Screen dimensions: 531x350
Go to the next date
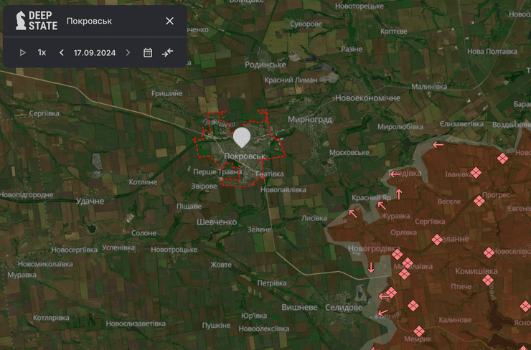point(128,52)
